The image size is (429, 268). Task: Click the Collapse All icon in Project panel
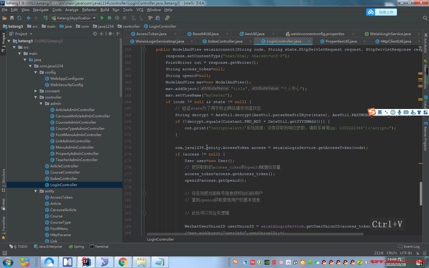point(101,34)
